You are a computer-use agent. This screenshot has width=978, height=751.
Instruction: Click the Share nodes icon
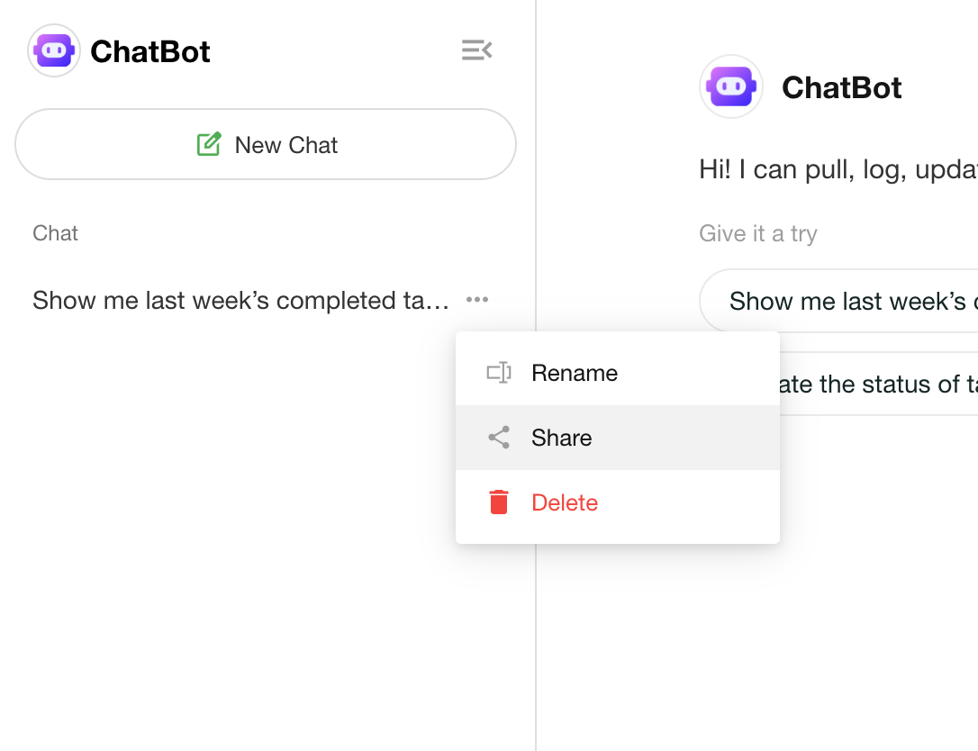[x=499, y=438]
